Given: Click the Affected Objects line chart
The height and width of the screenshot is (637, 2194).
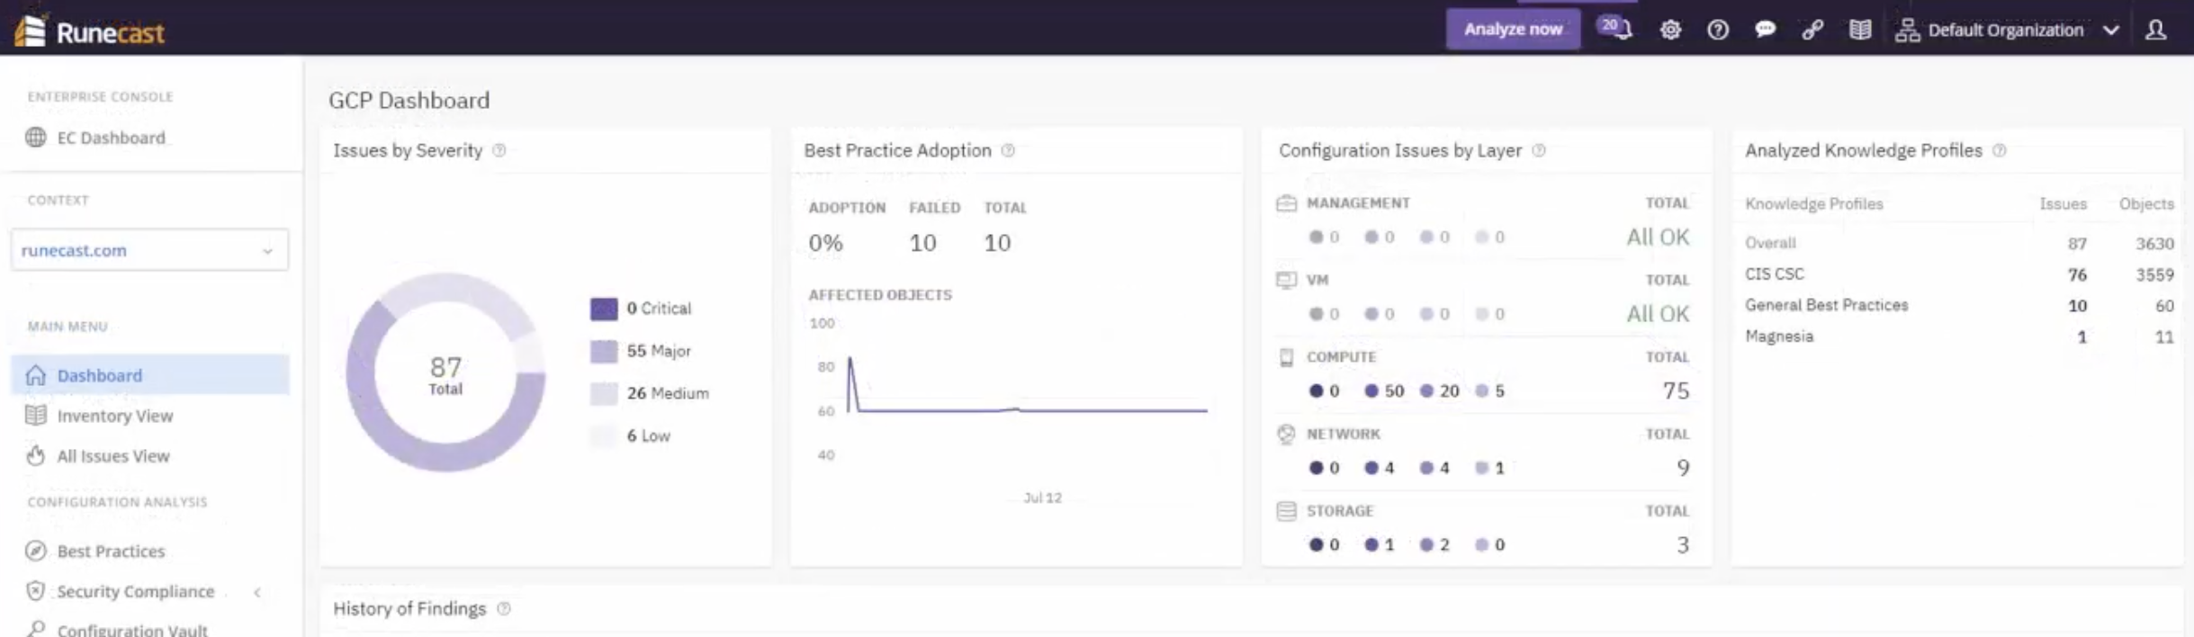Looking at the screenshot, I should 1028,385.
